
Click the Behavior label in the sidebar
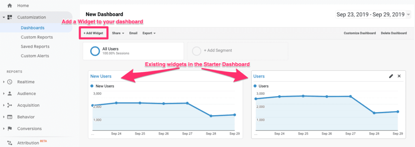[26, 117]
